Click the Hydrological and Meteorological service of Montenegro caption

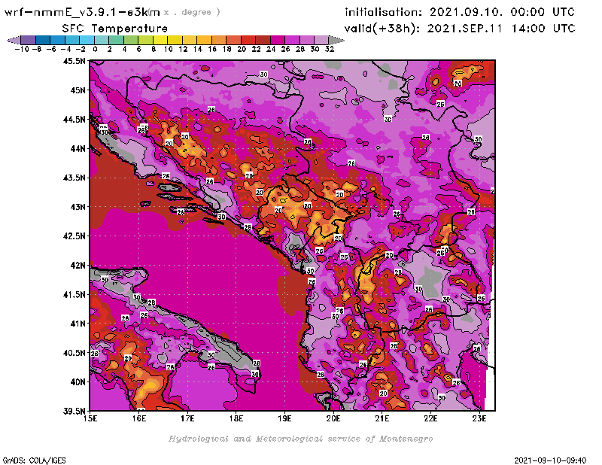pyautogui.click(x=300, y=439)
